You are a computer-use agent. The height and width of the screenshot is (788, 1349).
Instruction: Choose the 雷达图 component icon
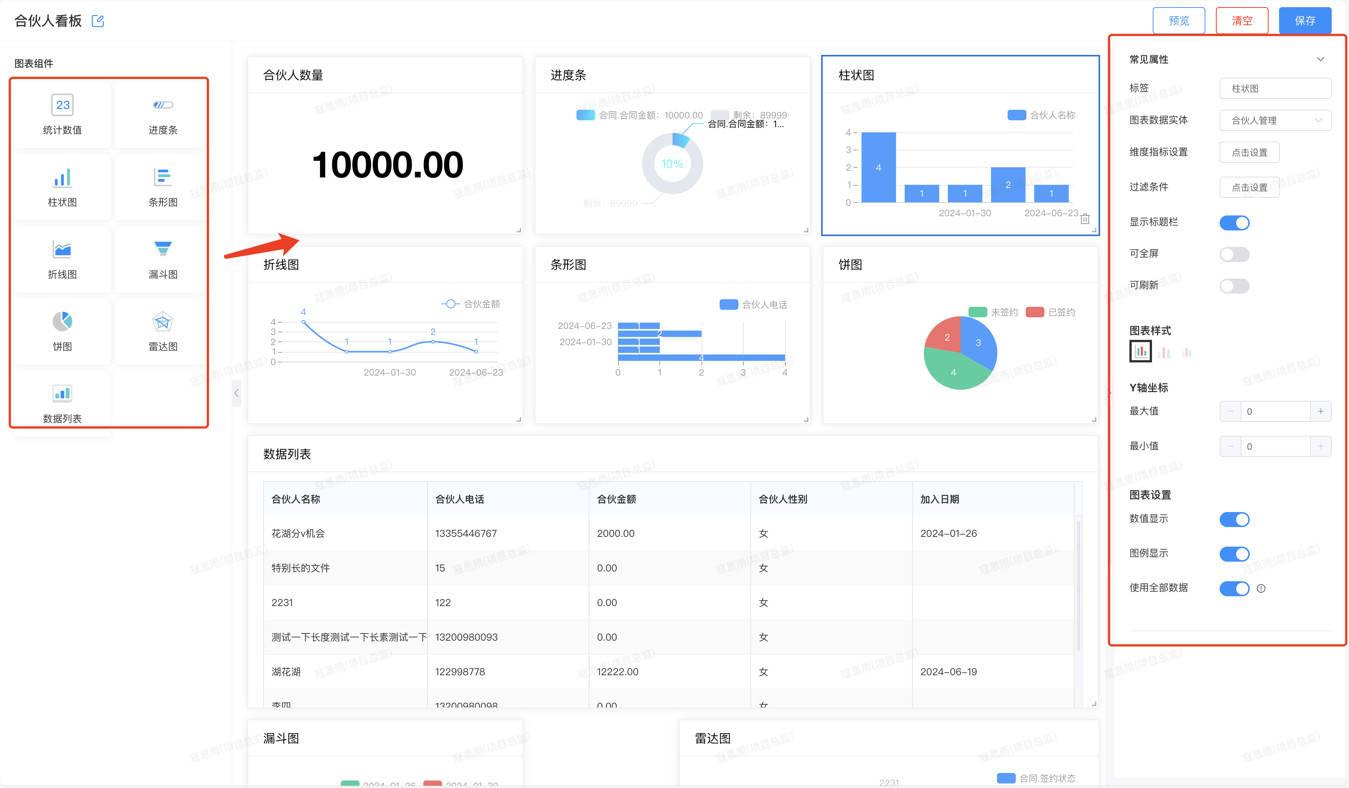tap(163, 330)
